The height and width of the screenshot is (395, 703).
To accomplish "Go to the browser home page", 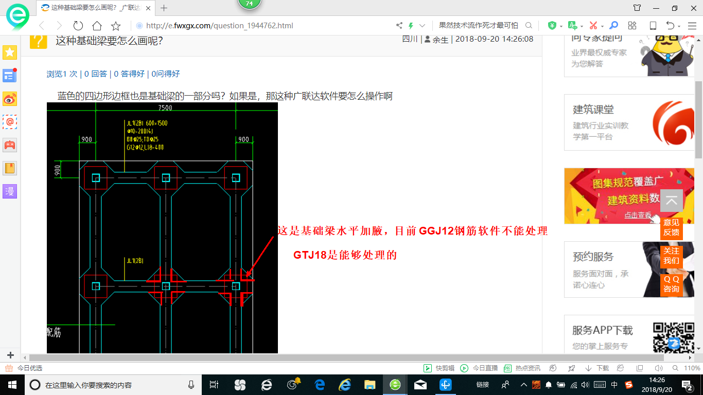I will pos(97,26).
